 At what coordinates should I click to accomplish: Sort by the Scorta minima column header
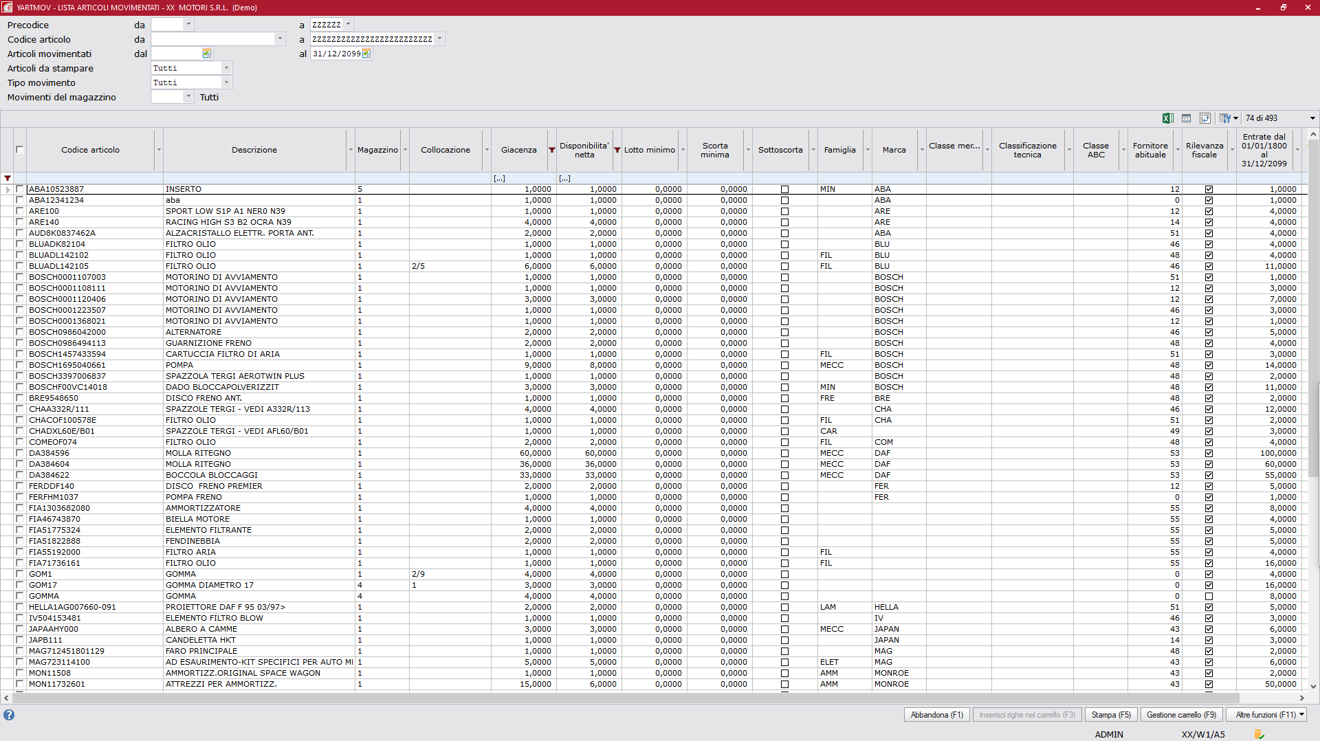(x=715, y=150)
